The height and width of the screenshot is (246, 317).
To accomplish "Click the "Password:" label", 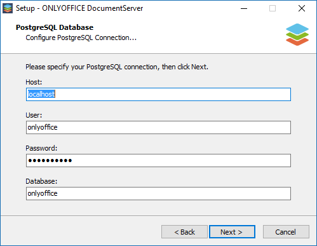I will [x=41, y=148].
